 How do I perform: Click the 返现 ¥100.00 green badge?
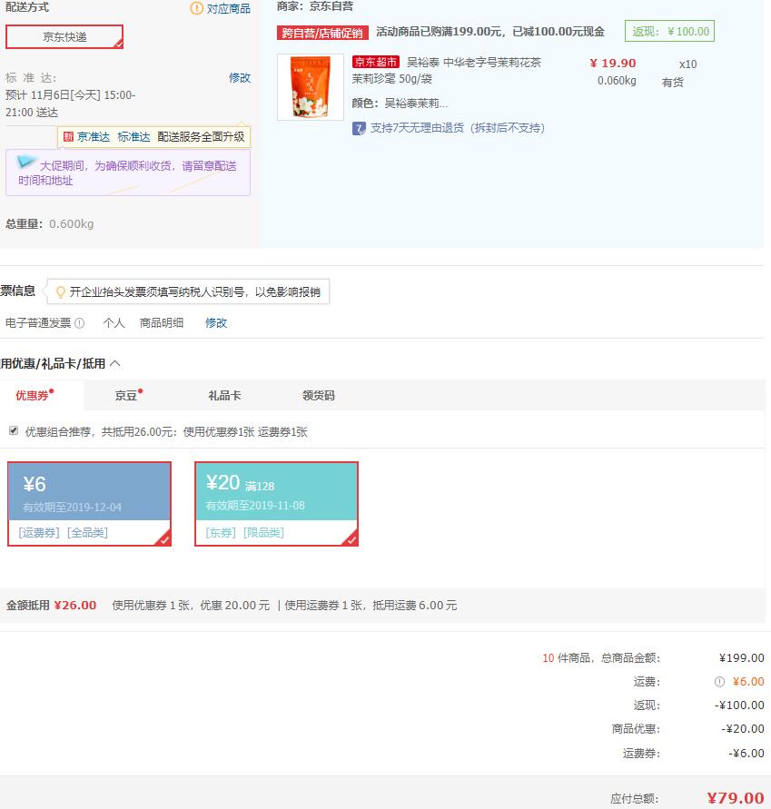coord(669,32)
